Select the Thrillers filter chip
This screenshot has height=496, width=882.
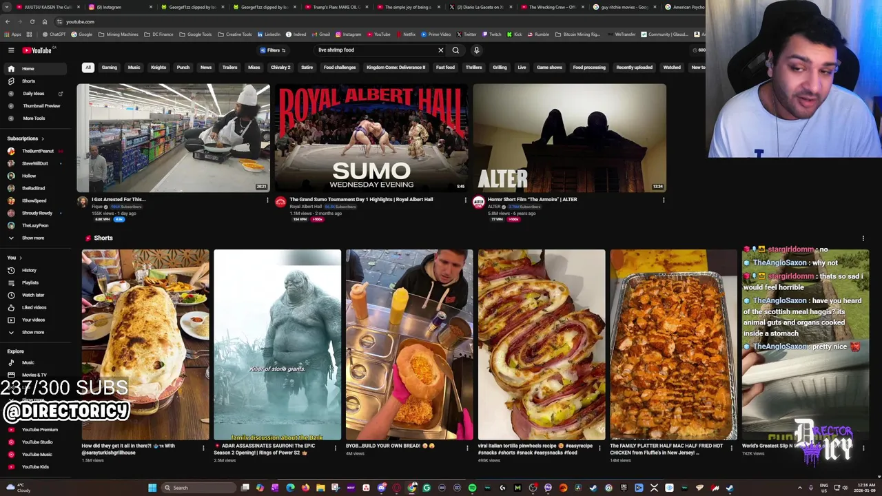473,68
